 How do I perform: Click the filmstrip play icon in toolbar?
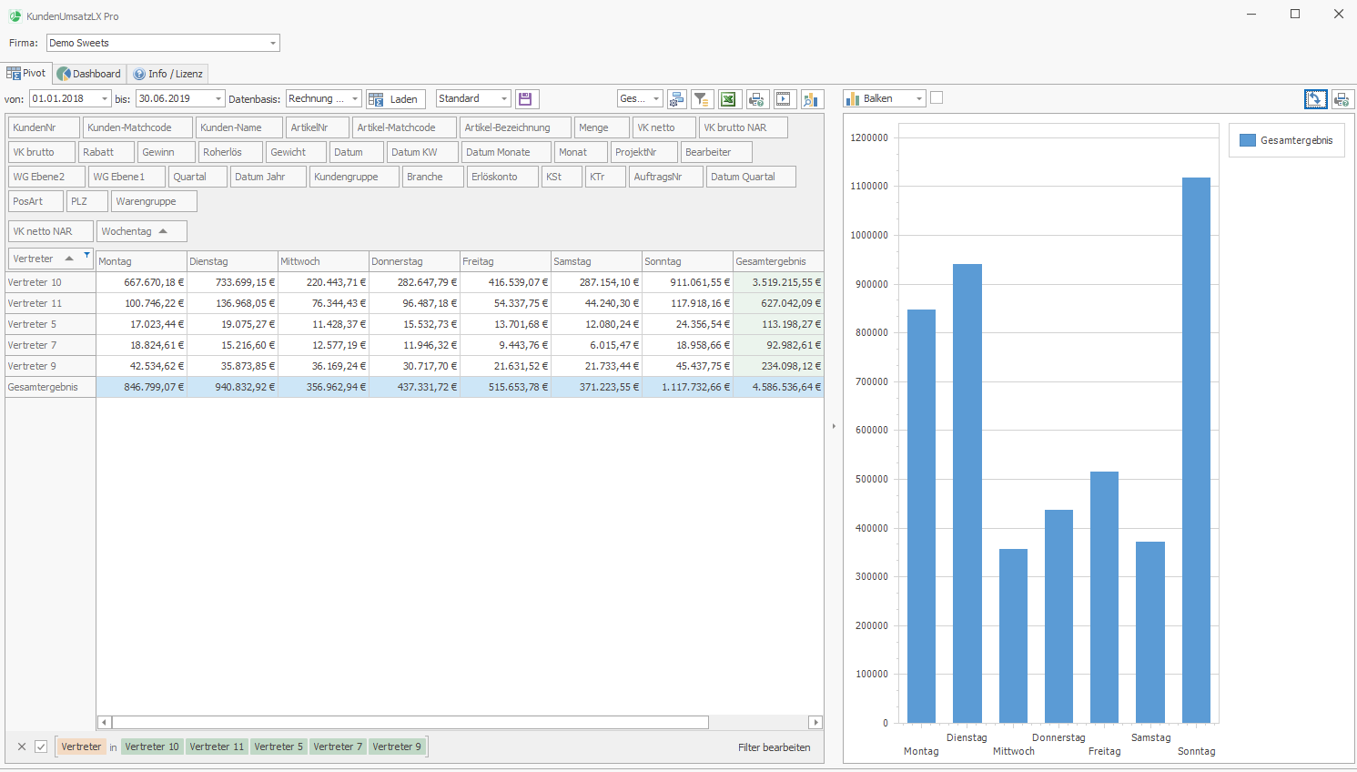[x=784, y=99]
